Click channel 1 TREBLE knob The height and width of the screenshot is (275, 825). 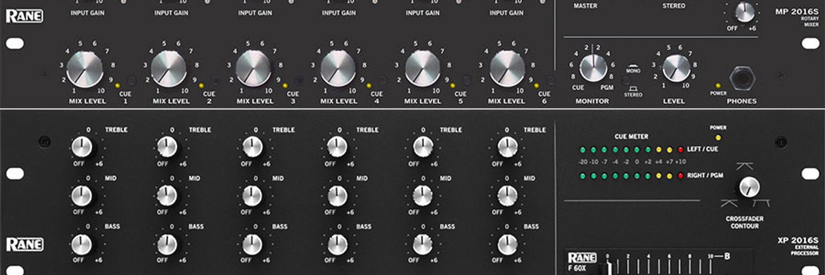(x=81, y=147)
